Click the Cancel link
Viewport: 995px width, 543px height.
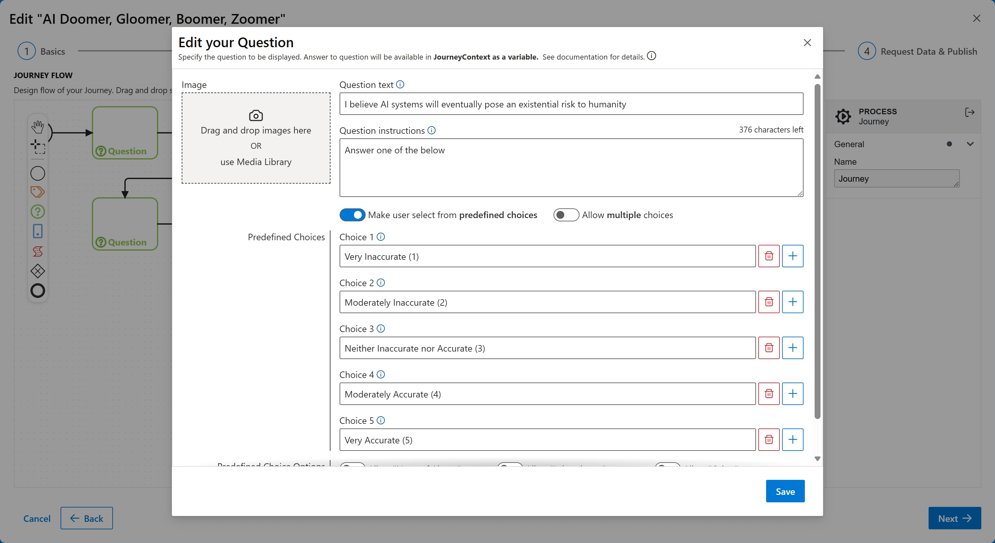click(x=37, y=518)
